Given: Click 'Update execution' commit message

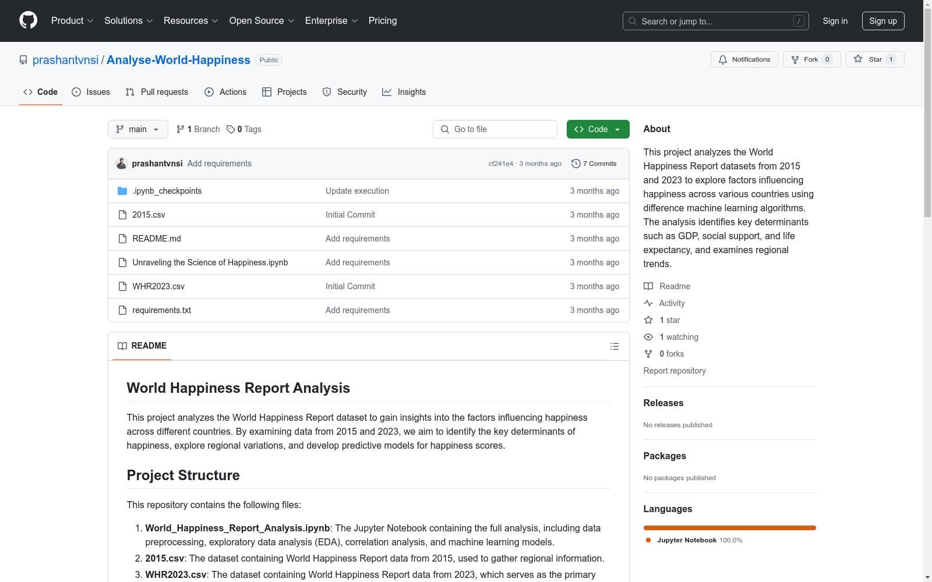Looking at the screenshot, I should coord(357,191).
